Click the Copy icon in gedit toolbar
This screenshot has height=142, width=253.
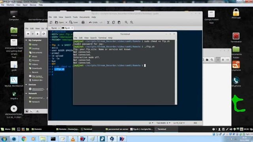point(113,22)
